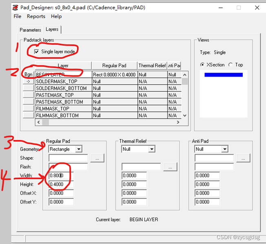Select the XSection view radio button
Viewport: 266px width, 244px height.
pyautogui.click(x=202, y=65)
